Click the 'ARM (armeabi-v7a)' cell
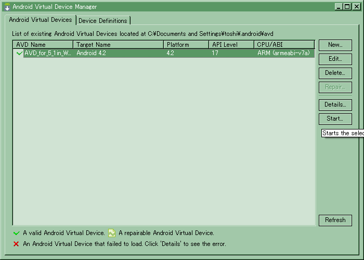Image resolution: width=364 pixels, height=260 pixels. pyautogui.click(x=283, y=53)
